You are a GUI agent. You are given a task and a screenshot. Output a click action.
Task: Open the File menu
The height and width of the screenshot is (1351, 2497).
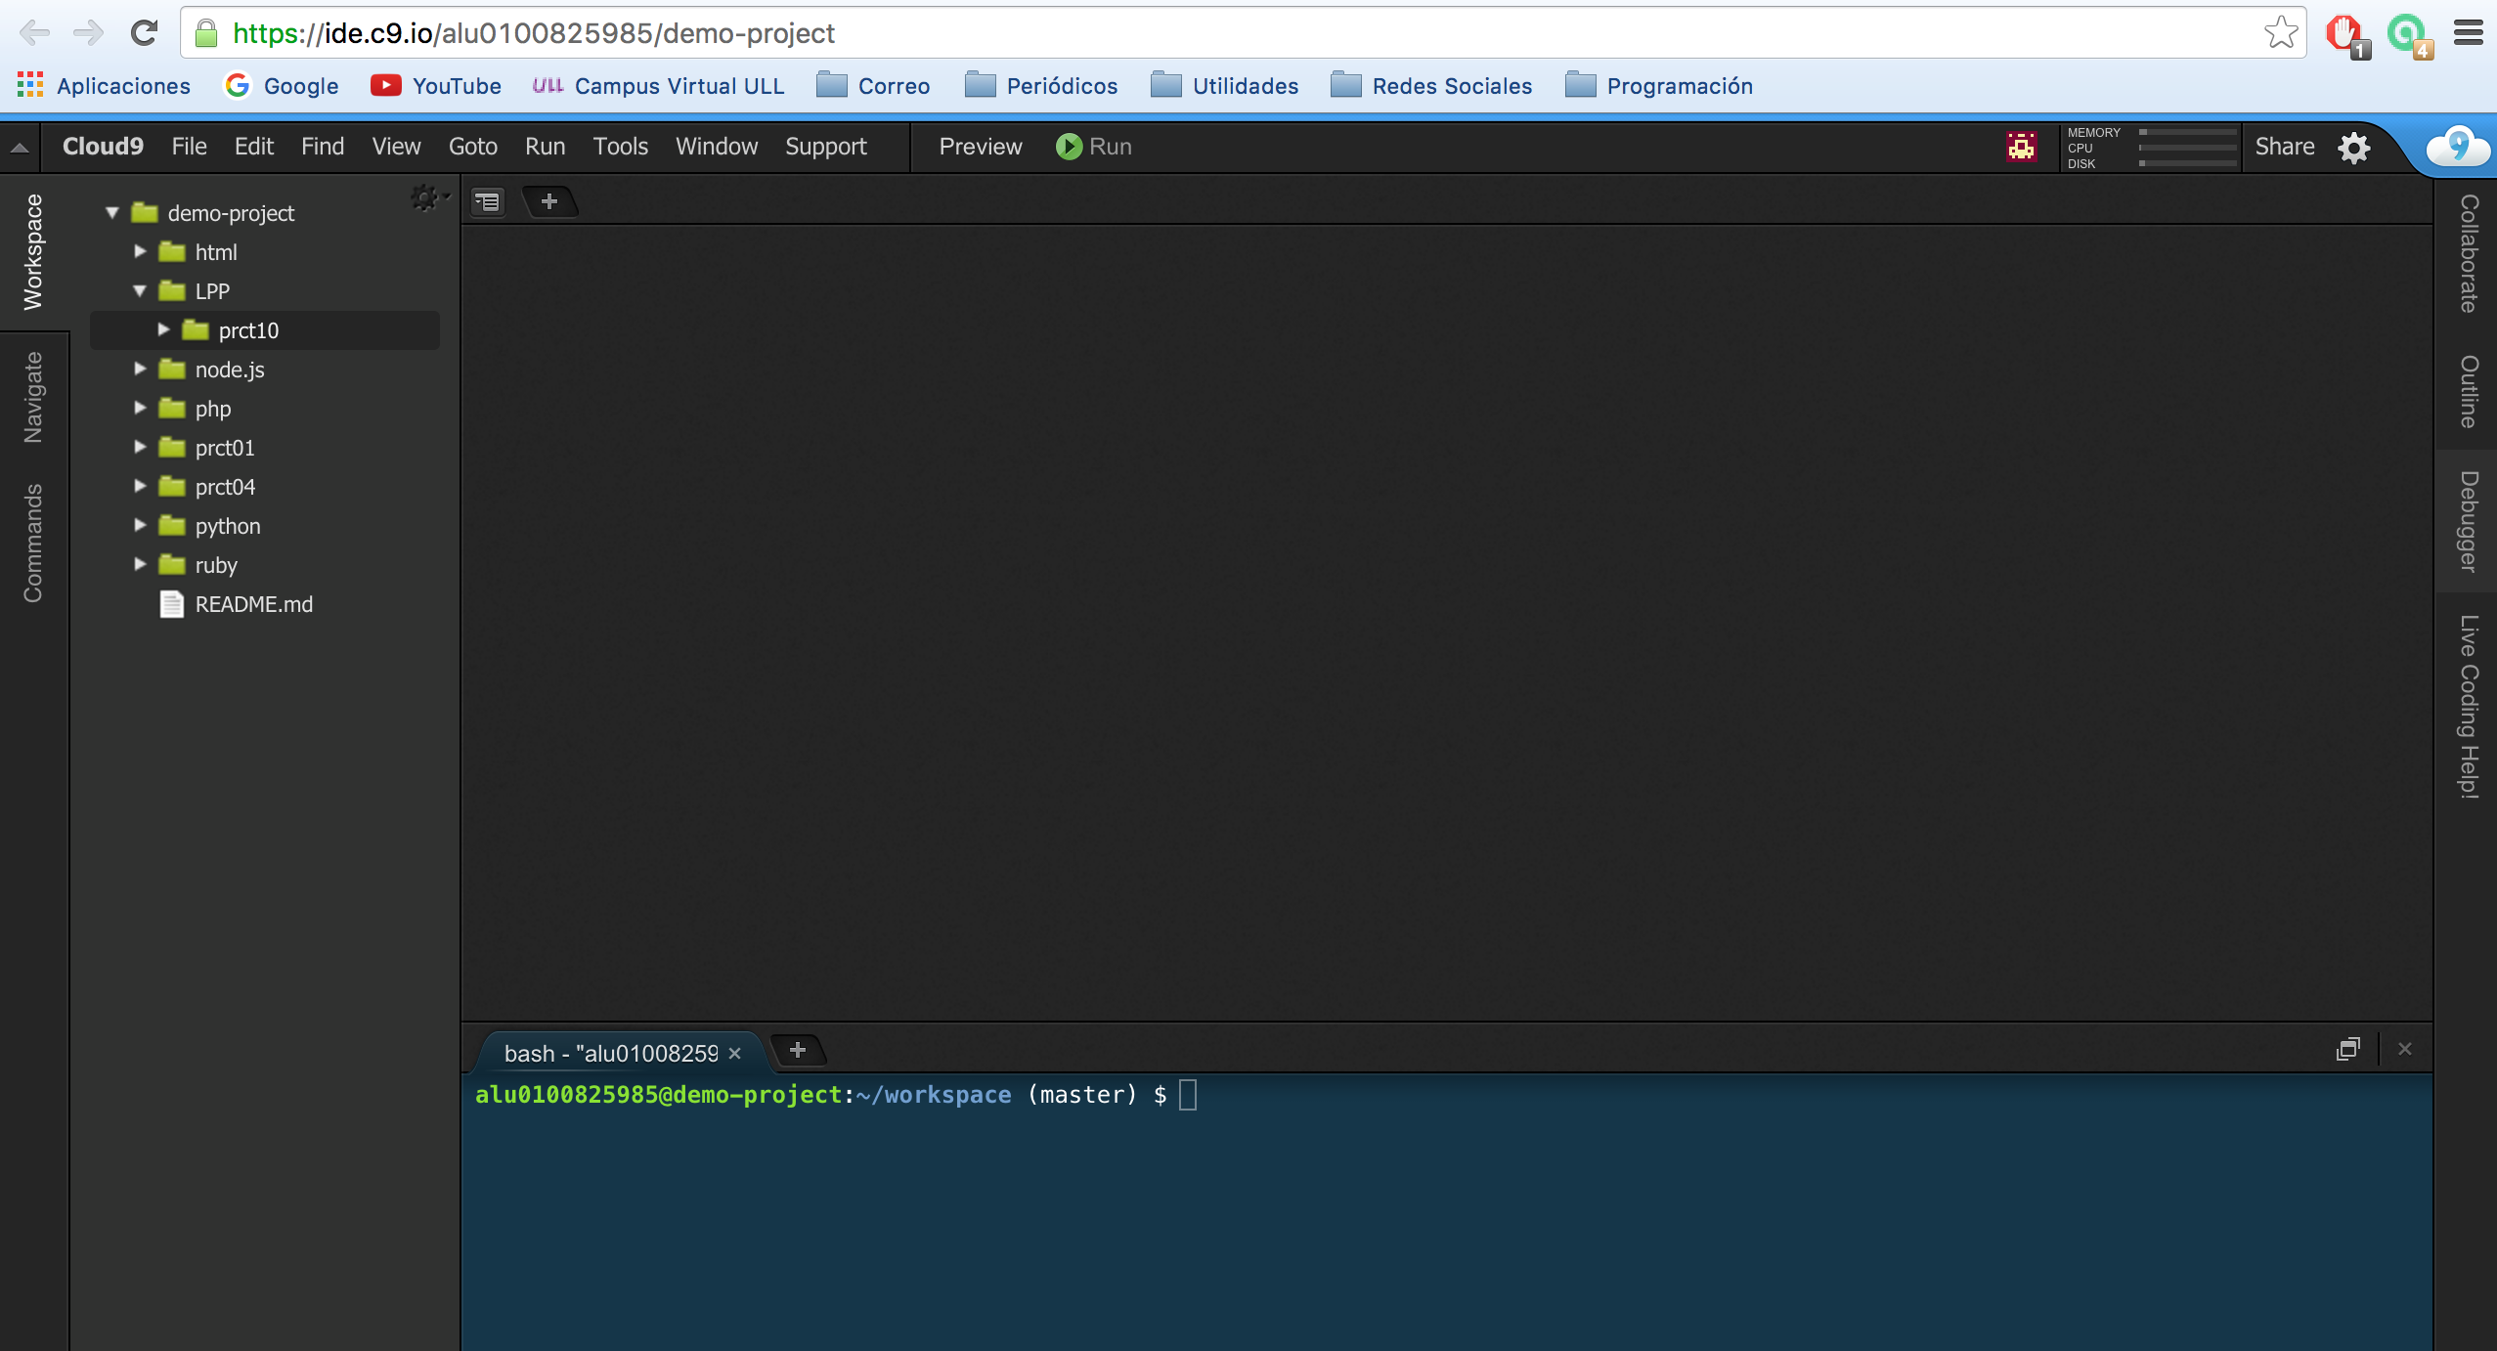189,147
